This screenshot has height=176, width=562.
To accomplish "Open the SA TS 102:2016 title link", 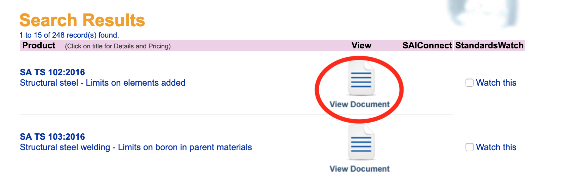I will [52, 72].
